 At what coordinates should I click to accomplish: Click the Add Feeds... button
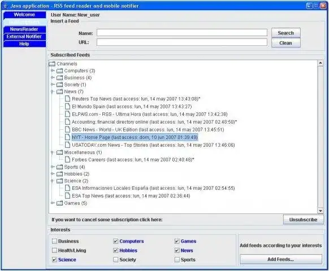coord(281,259)
